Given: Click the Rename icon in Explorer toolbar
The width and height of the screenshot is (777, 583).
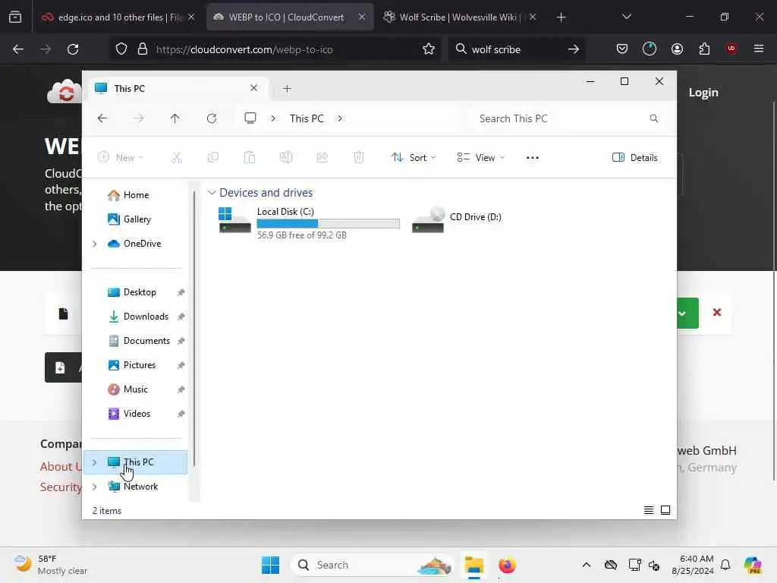Looking at the screenshot, I should click(286, 158).
